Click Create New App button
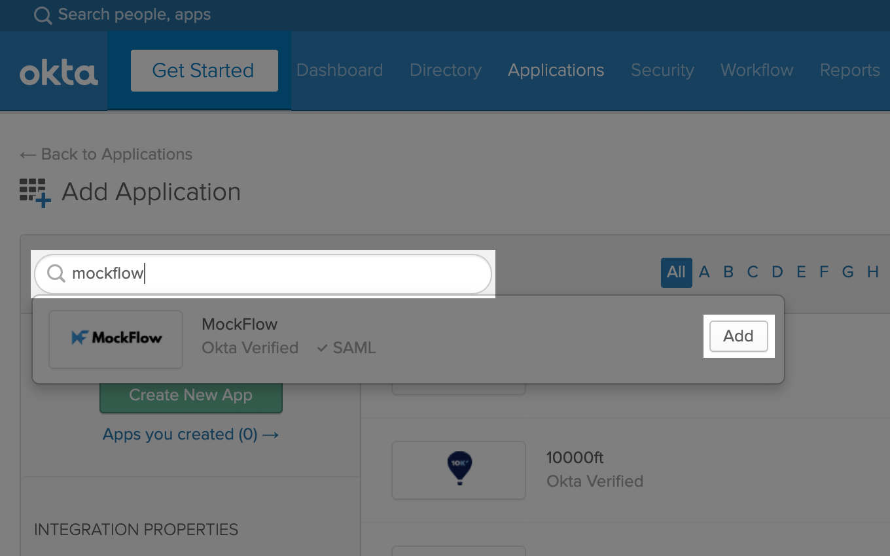 (191, 396)
